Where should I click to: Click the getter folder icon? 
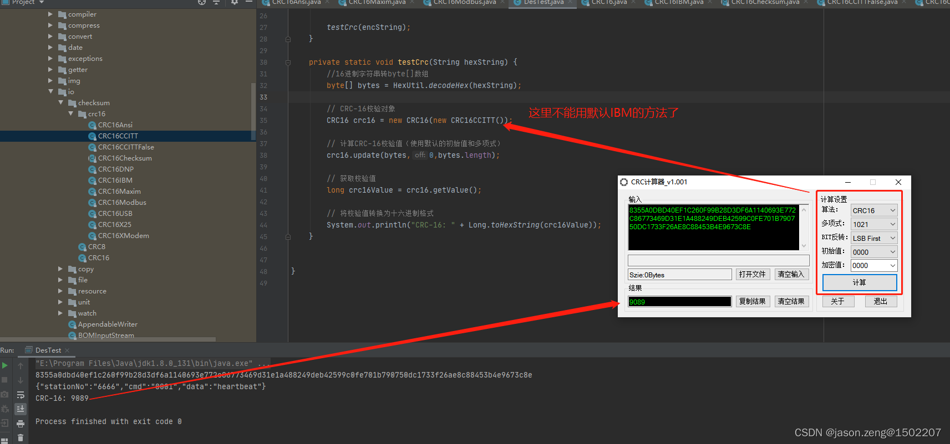coord(62,70)
